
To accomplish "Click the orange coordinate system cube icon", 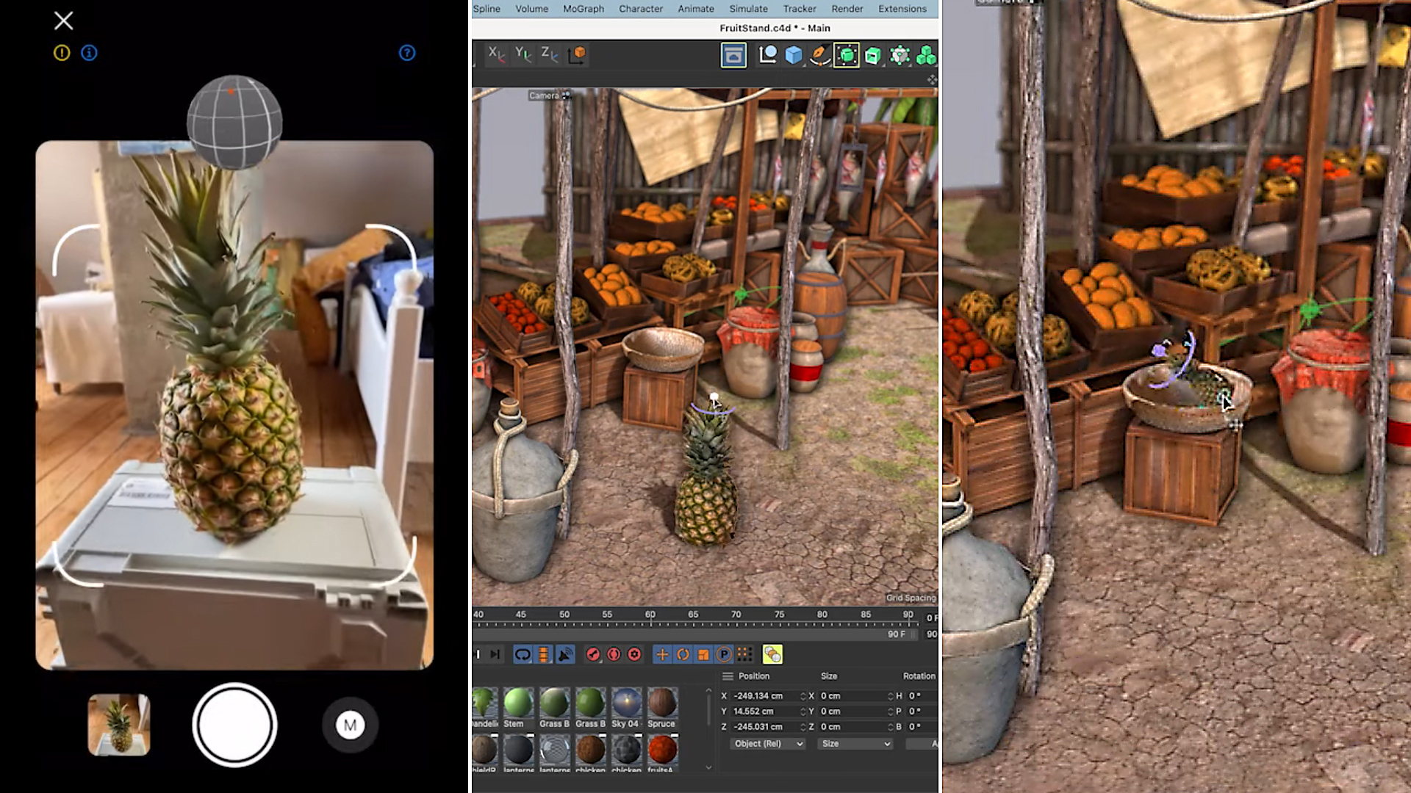I will (x=578, y=54).
